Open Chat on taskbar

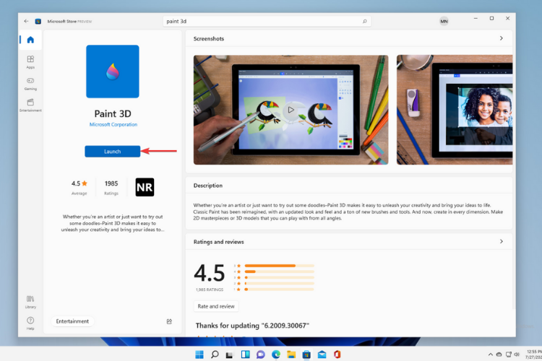261,355
